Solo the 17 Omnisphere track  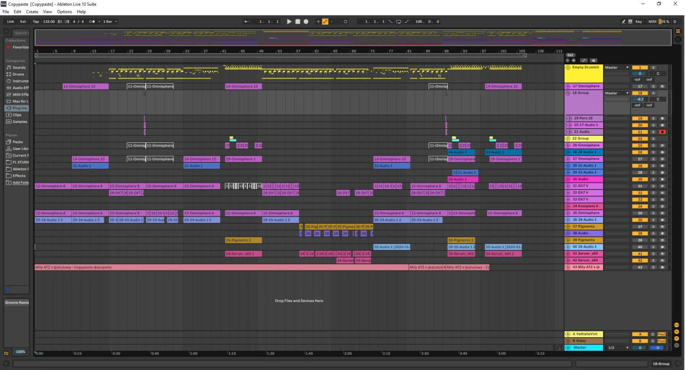pos(654,87)
